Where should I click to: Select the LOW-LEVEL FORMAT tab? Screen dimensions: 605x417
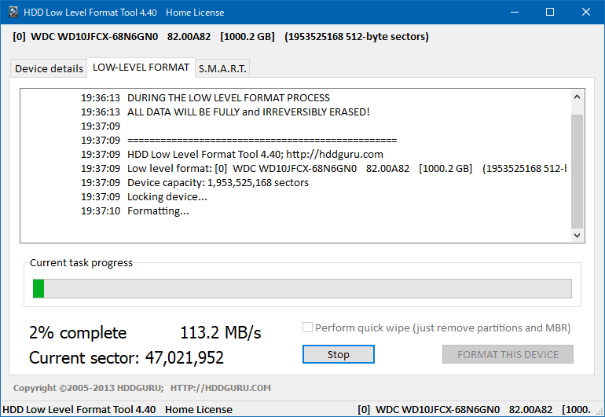click(141, 68)
